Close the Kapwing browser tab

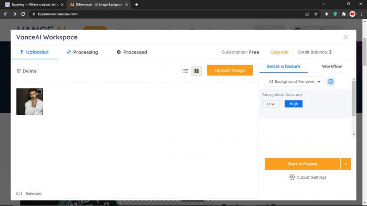62,4
